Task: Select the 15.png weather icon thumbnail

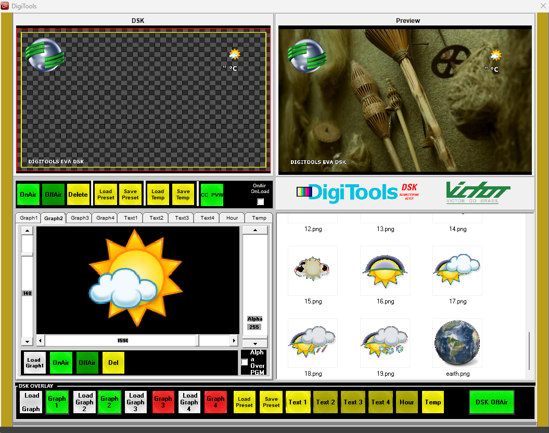Action: tap(313, 270)
